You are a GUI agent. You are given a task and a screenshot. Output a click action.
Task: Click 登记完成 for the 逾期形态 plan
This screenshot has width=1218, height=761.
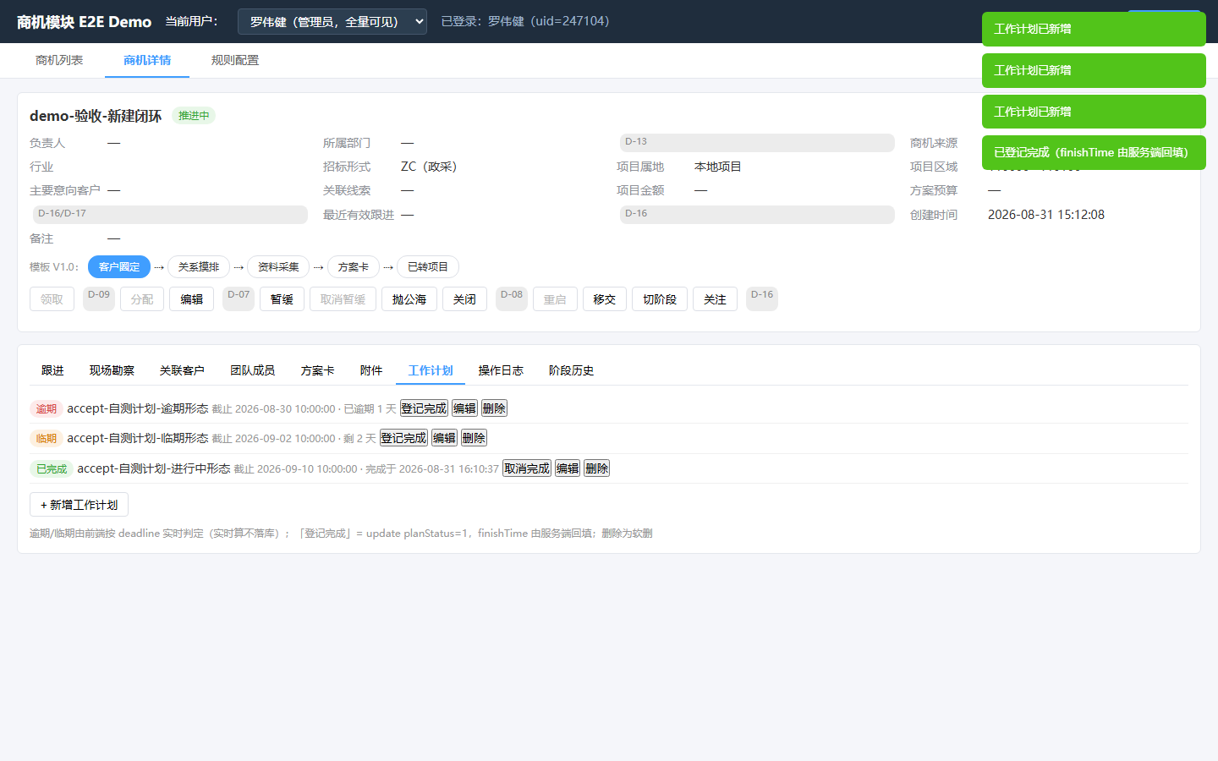[424, 408]
